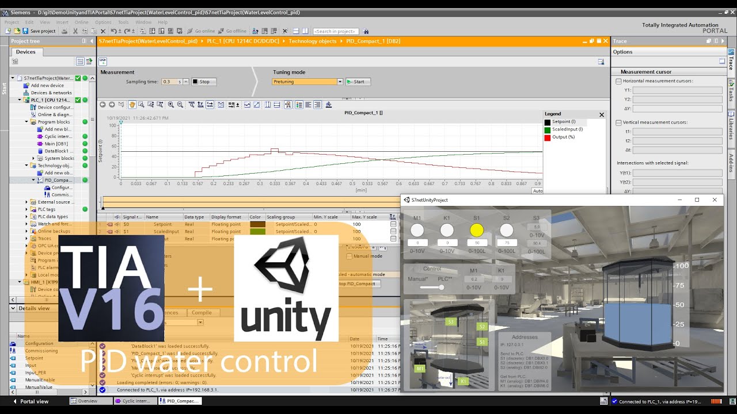Click the Devices & networks icon
The image size is (737, 414).
[26, 93]
